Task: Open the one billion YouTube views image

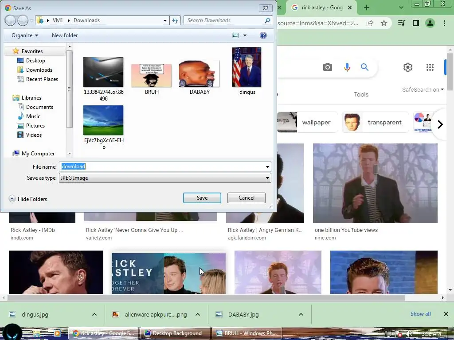Action: (x=375, y=183)
